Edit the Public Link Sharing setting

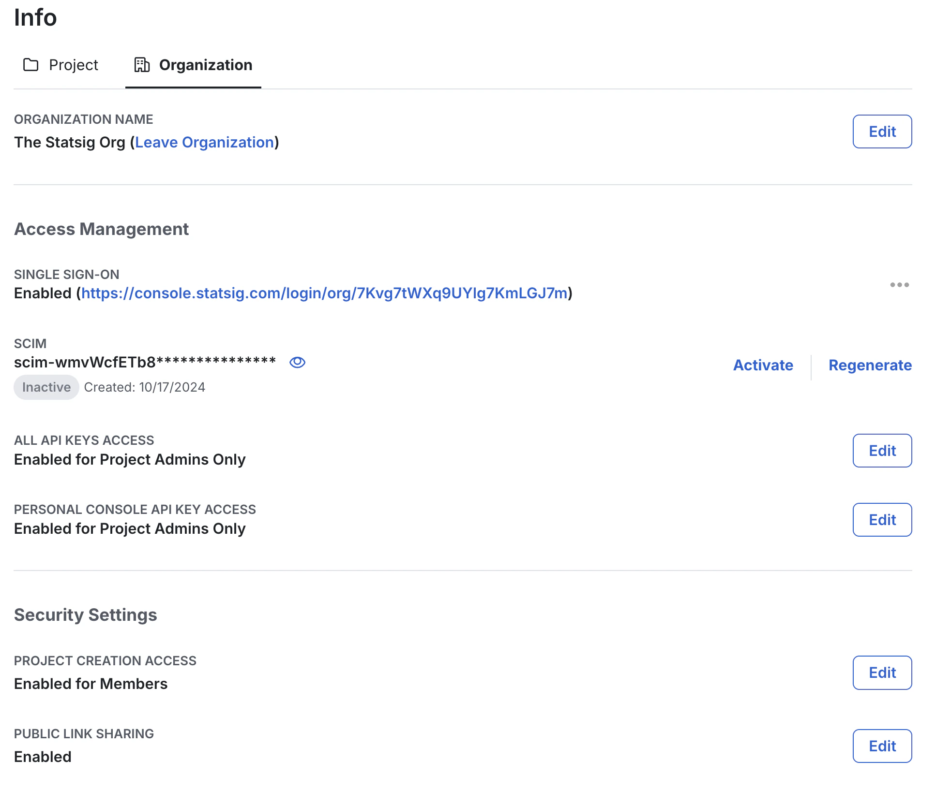pyautogui.click(x=882, y=746)
